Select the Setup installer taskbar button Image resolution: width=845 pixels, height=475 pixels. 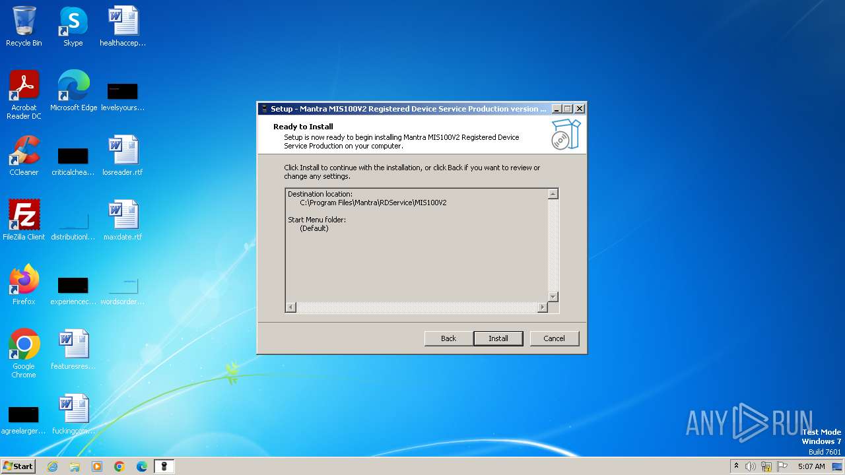tap(164, 466)
